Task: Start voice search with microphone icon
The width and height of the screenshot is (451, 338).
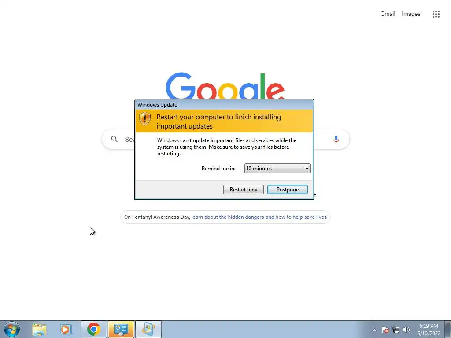Action: pos(336,140)
